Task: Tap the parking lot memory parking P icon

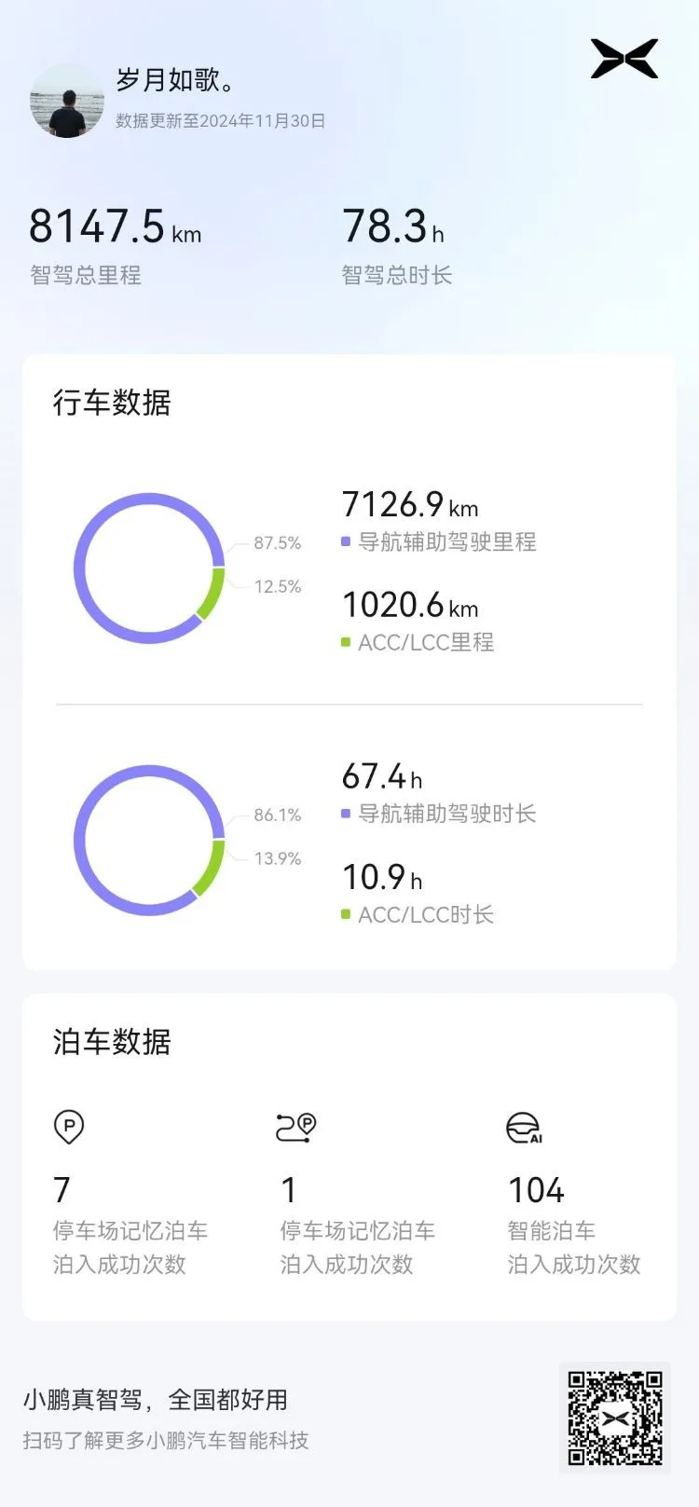Action: coord(69,1127)
